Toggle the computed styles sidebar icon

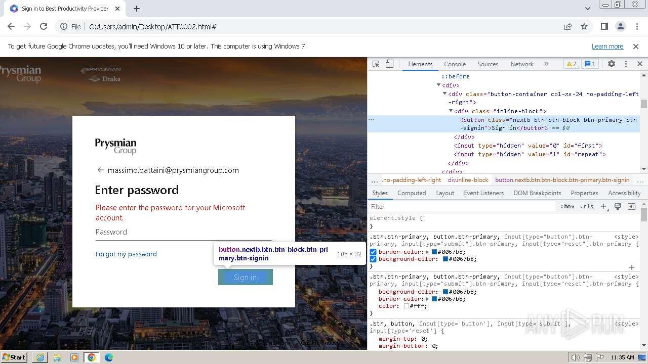tap(631, 207)
